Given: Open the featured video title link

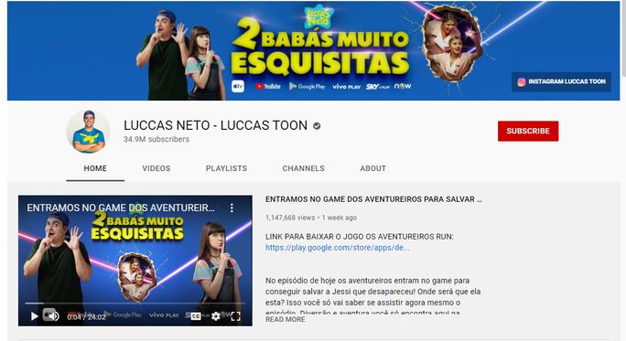Looking at the screenshot, I should (373, 199).
